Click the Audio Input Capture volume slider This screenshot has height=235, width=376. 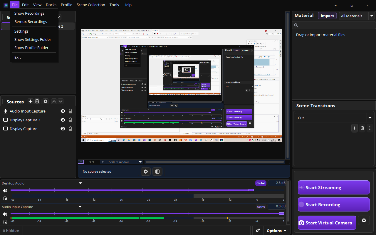(147, 214)
